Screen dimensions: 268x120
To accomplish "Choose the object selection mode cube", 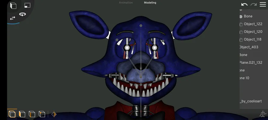I will pyautogui.click(x=12, y=114).
